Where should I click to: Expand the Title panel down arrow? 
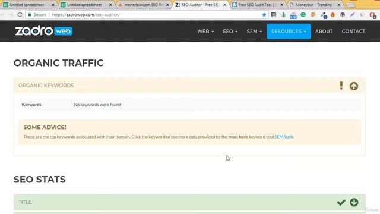pos(354,202)
